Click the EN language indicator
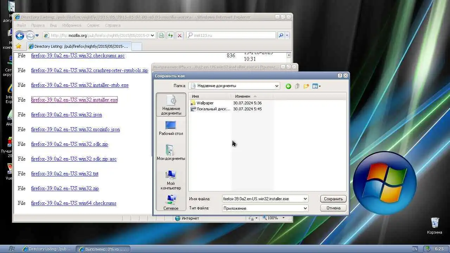The image size is (450, 253). pos(415,249)
